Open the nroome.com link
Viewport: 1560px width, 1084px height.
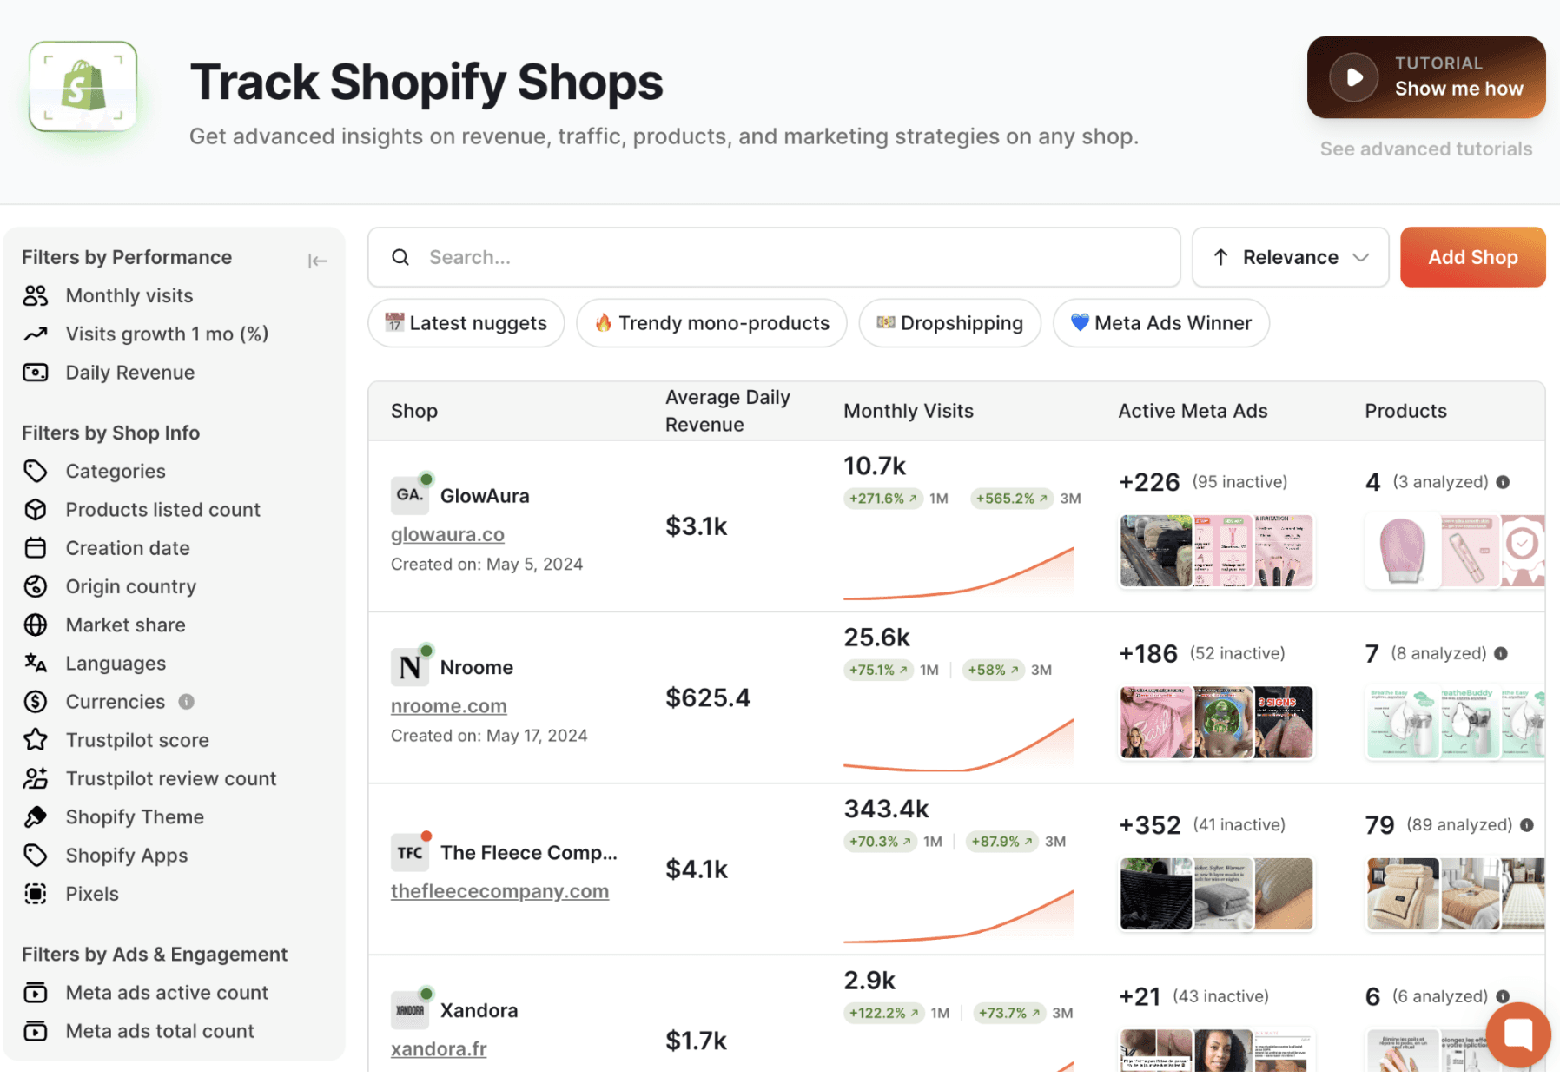(x=449, y=706)
